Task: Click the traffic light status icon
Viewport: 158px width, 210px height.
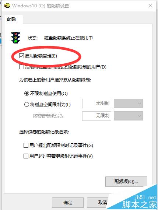Action: pos(15,38)
